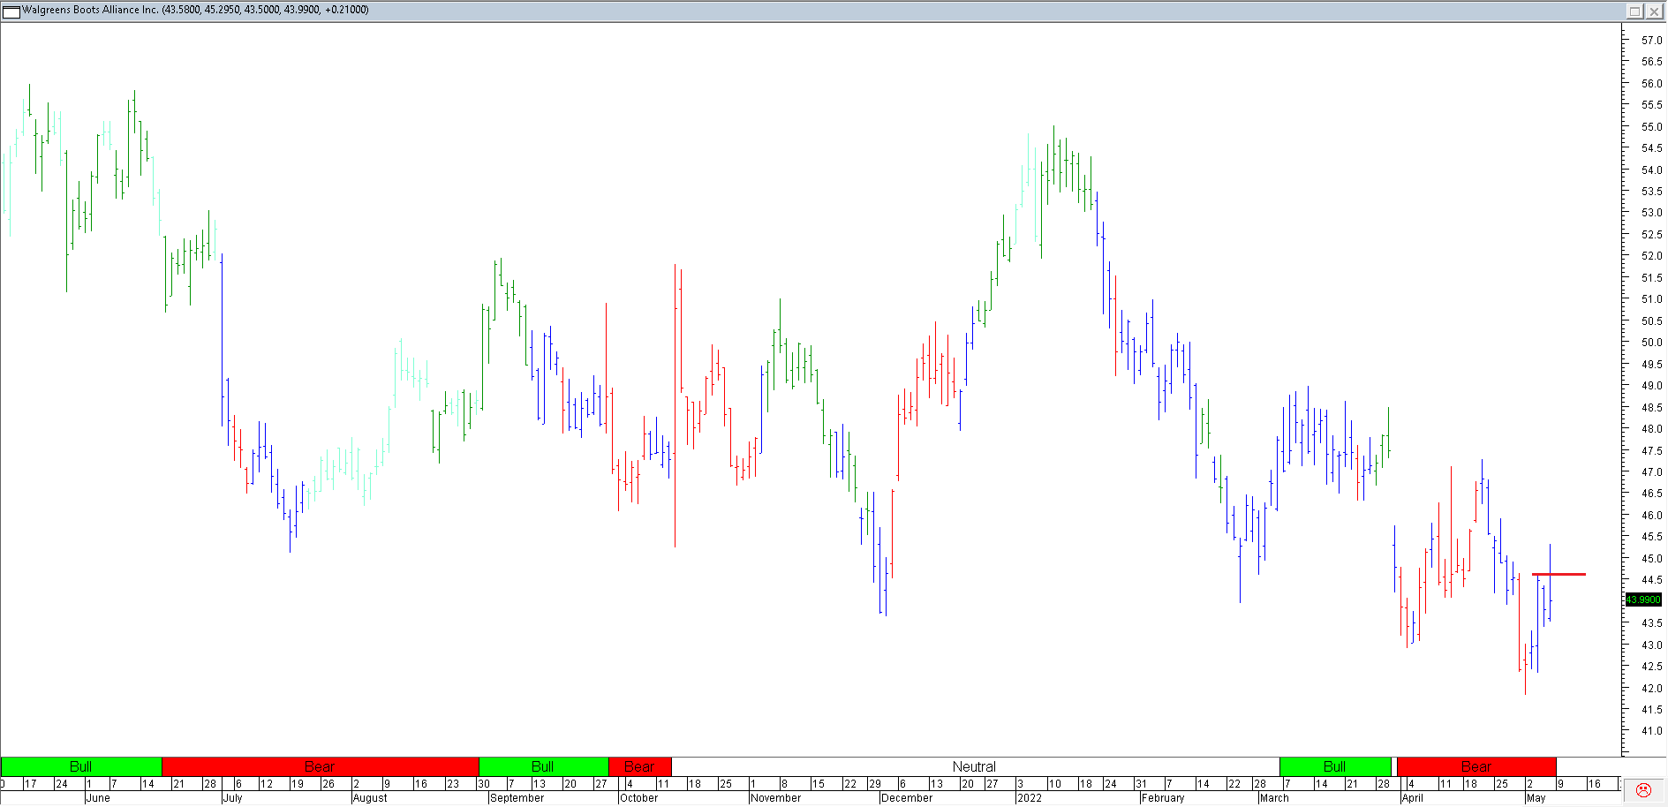Close the Walgreens Boots Alliance chart
Image resolution: width=1668 pixels, height=807 pixels.
coord(1654,11)
